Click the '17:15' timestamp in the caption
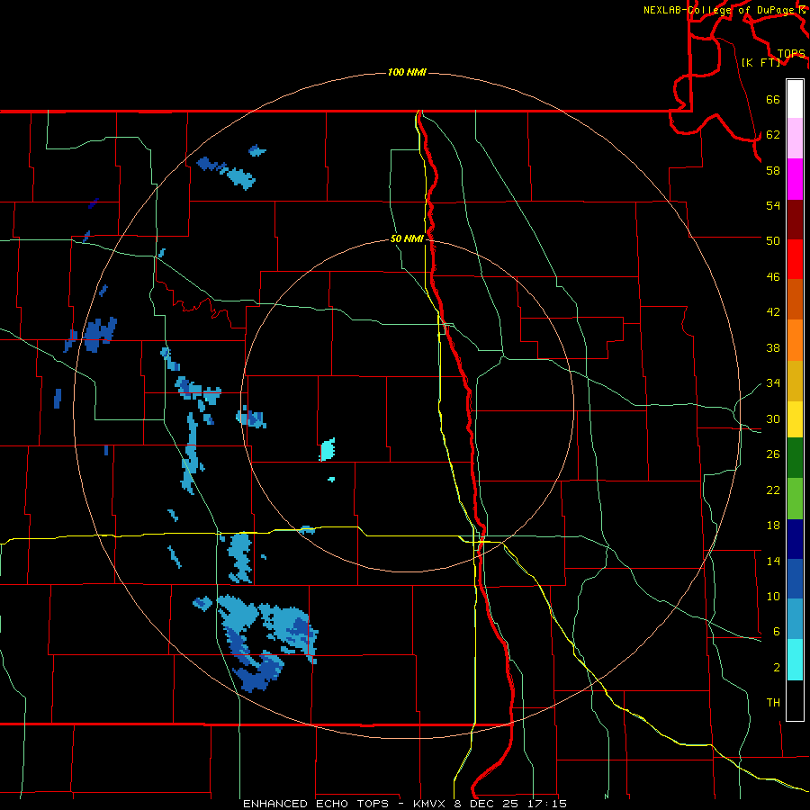This screenshot has height=810, width=810. tap(547, 804)
